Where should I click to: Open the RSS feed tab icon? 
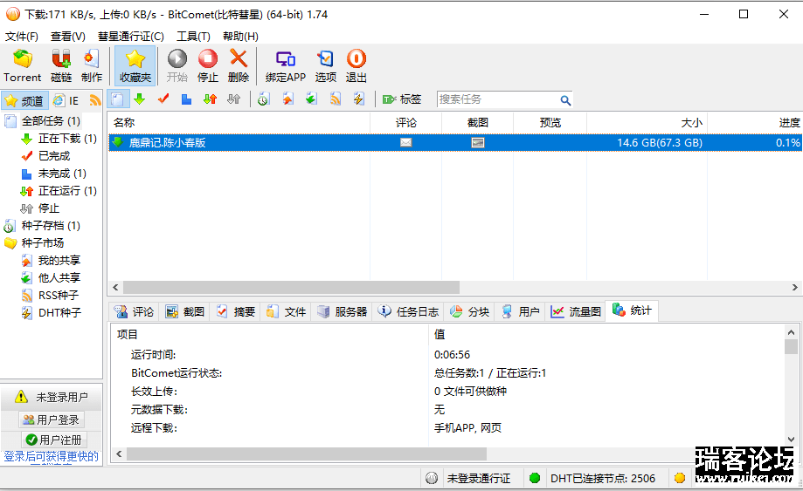tap(94, 100)
